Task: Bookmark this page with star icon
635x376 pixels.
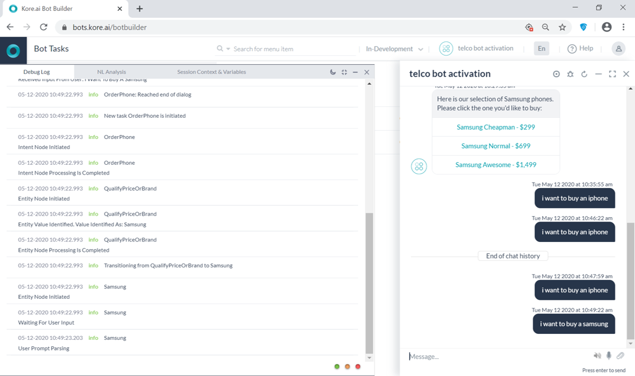Action: [562, 27]
